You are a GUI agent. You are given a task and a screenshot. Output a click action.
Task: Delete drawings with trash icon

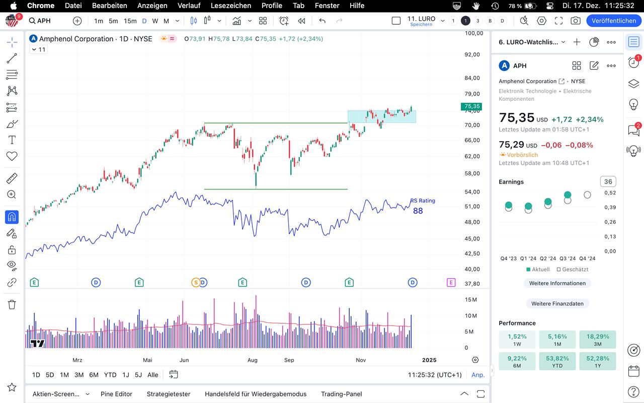point(12,304)
